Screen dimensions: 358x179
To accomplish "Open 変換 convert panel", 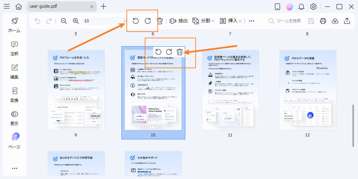I will click(x=14, y=95).
